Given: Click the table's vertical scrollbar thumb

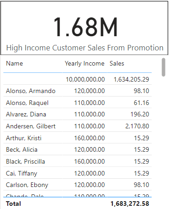Looking at the screenshot, I should 164,67.
